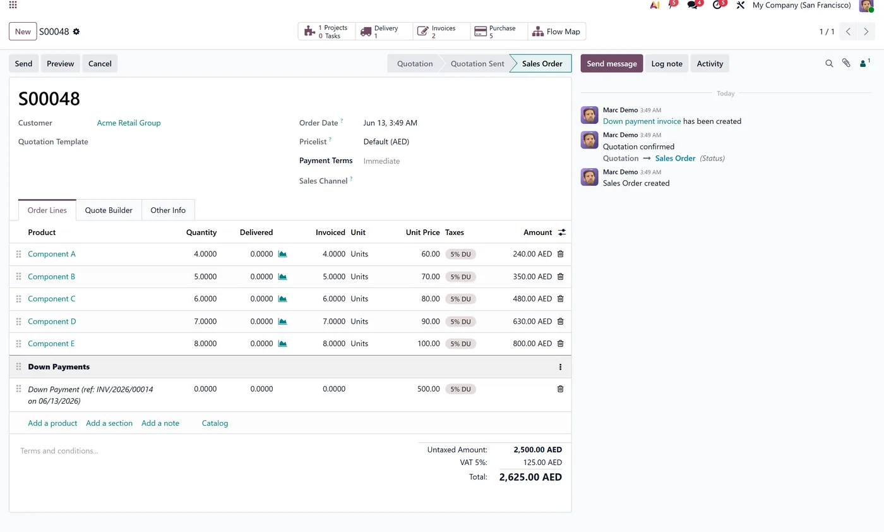Open the optional columns settings toggle

pyautogui.click(x=562, y=233)
